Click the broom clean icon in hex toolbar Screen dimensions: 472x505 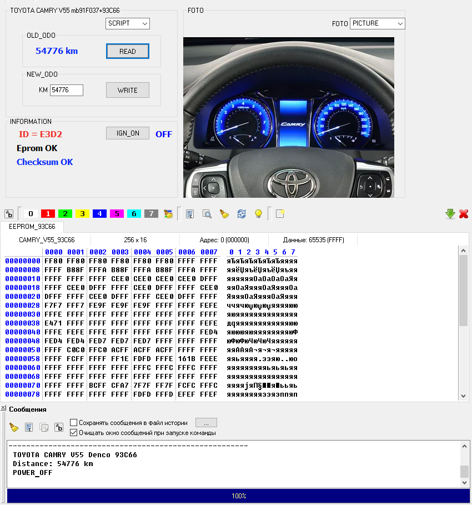[224, 214]
